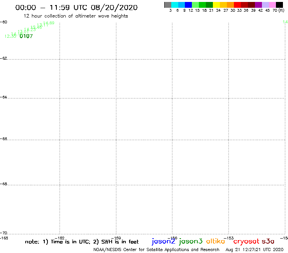Pick the pink 45–70 ft swatch

[x=272, y=5]
